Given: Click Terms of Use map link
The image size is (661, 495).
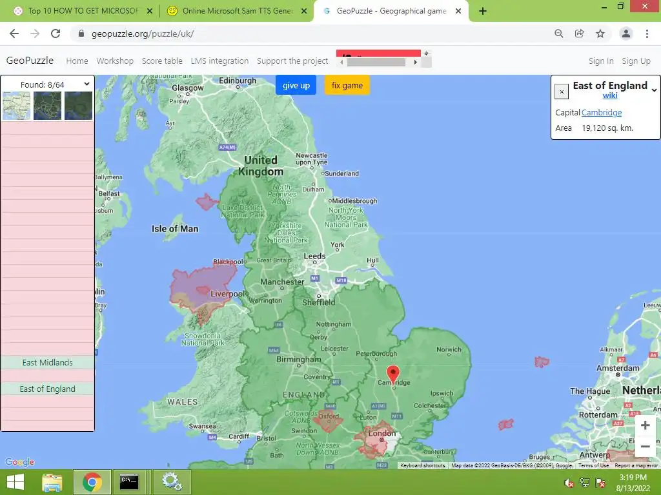Looking at the screenshot, I should click(x=594, y=465).
